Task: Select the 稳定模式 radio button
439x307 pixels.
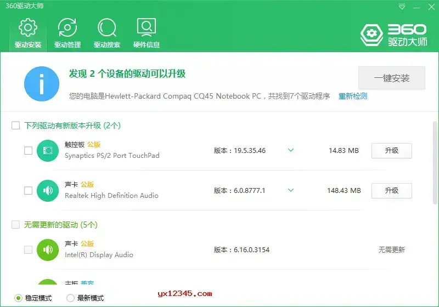Action: (18, 298)
